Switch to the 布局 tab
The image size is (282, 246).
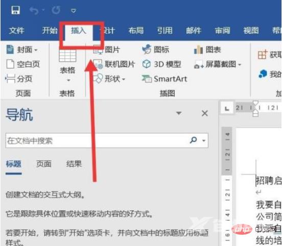click(136, 31)
